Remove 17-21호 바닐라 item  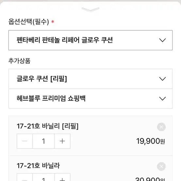click(x=161, y=166)
